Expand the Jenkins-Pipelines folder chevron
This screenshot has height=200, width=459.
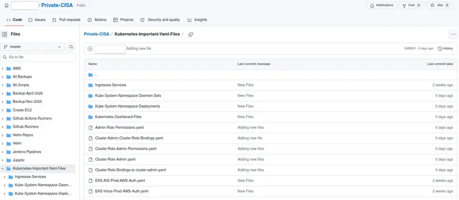[x=3, y=152]
